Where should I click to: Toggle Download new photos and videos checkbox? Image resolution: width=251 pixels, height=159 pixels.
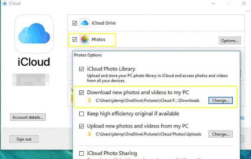81,92
